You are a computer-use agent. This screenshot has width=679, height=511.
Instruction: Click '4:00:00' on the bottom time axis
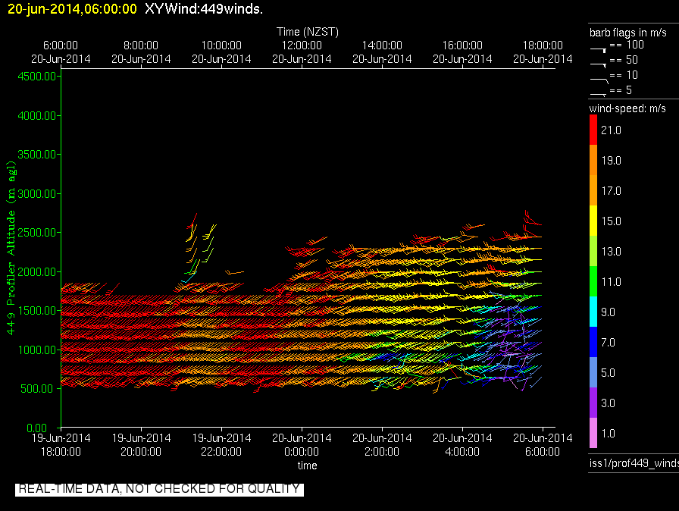click(x=462, y=452)
